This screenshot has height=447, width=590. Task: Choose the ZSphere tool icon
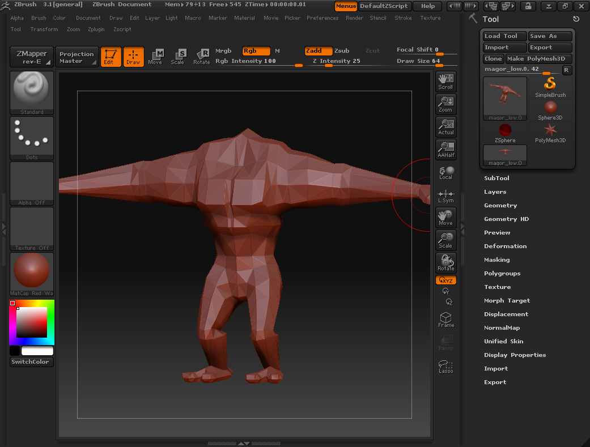504,132
